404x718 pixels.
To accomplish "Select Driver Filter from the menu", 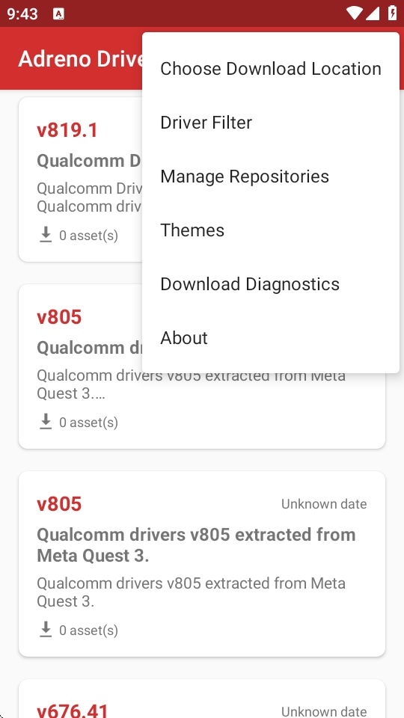I will (x=271, y=122).
